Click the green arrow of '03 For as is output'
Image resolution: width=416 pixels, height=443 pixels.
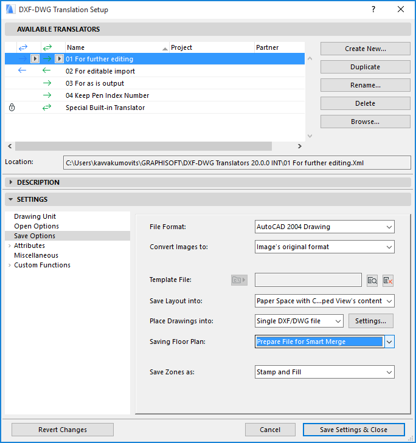47,83
